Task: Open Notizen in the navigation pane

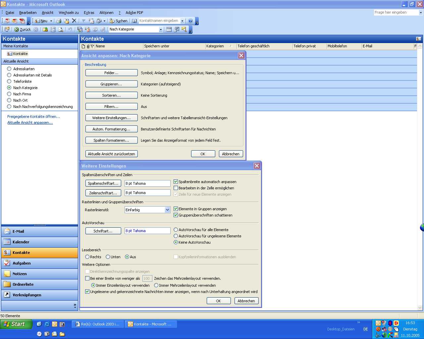Action: (40, 274)
